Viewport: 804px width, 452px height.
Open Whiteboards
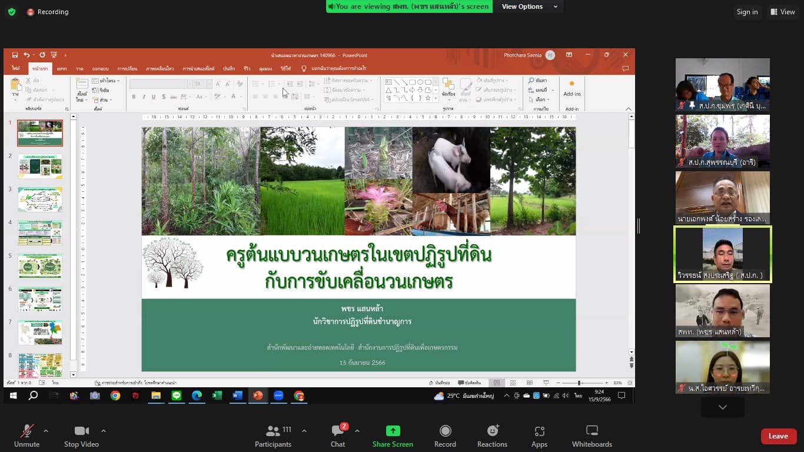click(x=592, y=436)
